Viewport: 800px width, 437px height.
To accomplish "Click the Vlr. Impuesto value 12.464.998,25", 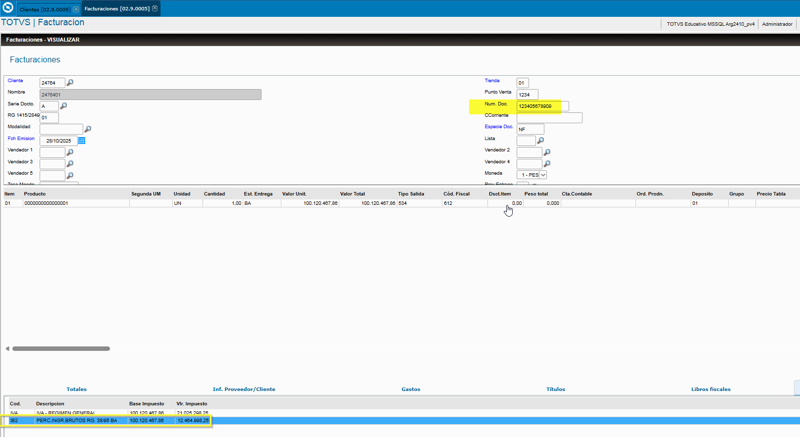I will [x=193, y=421].
